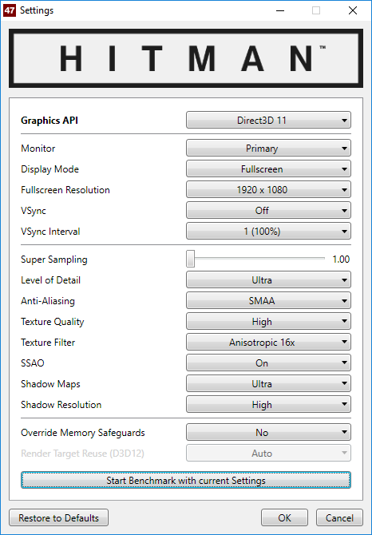
Task: Click Restore to Defaults button
Action: tap(58, 518)
